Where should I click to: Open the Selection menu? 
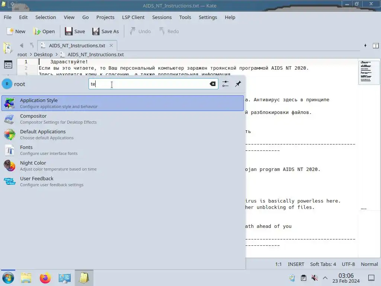coord(46,17)
